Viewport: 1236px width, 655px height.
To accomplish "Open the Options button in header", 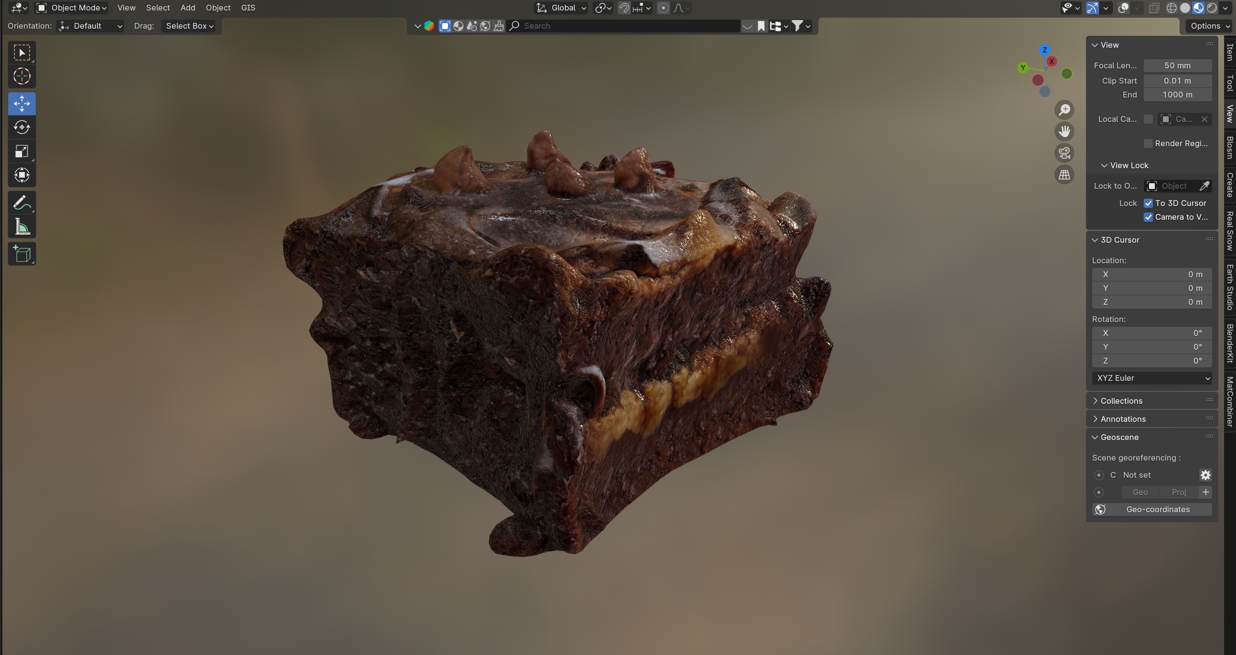I will point(1210,26).
